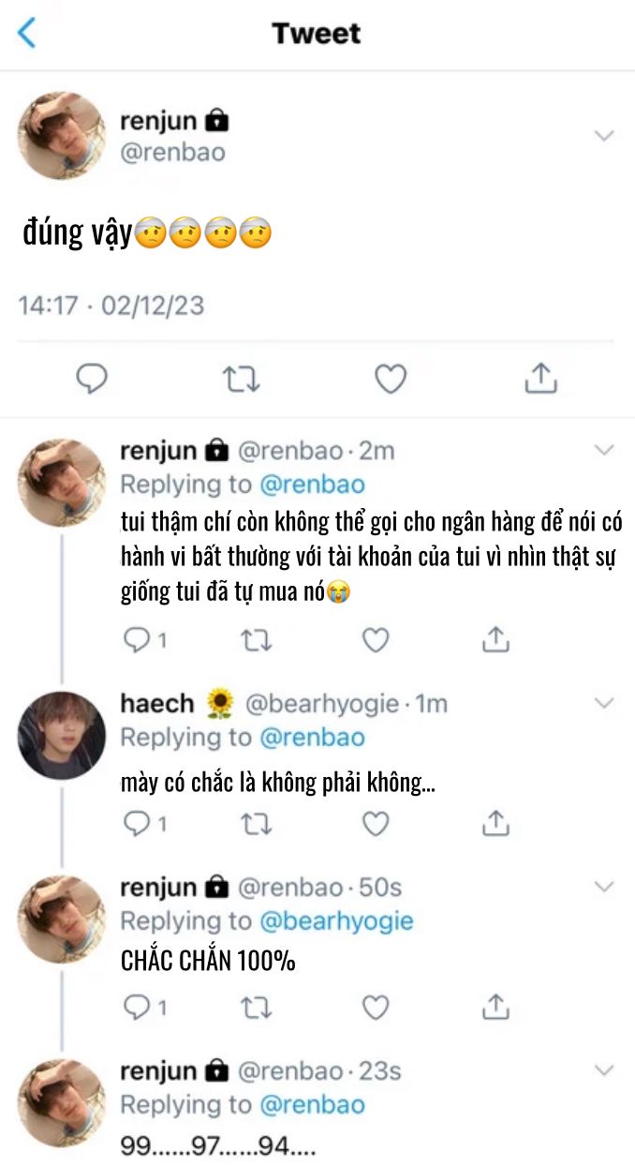635x1166 pixels.
Task: Share the bank account tweet
Action: pyautogui.click(x=495, y=640)
